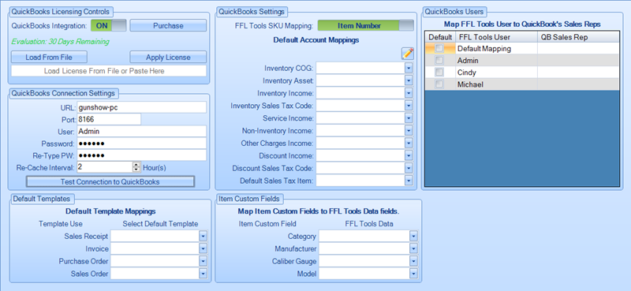Select the Default Mapping user row

pyautogui.click(x=522, y=48)
